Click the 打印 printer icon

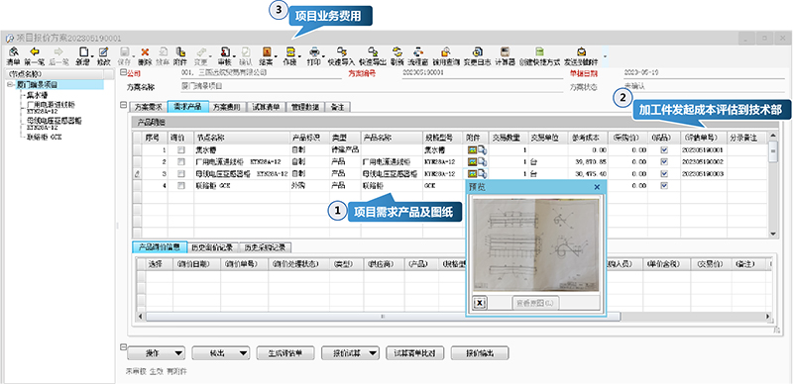point(313,51)
